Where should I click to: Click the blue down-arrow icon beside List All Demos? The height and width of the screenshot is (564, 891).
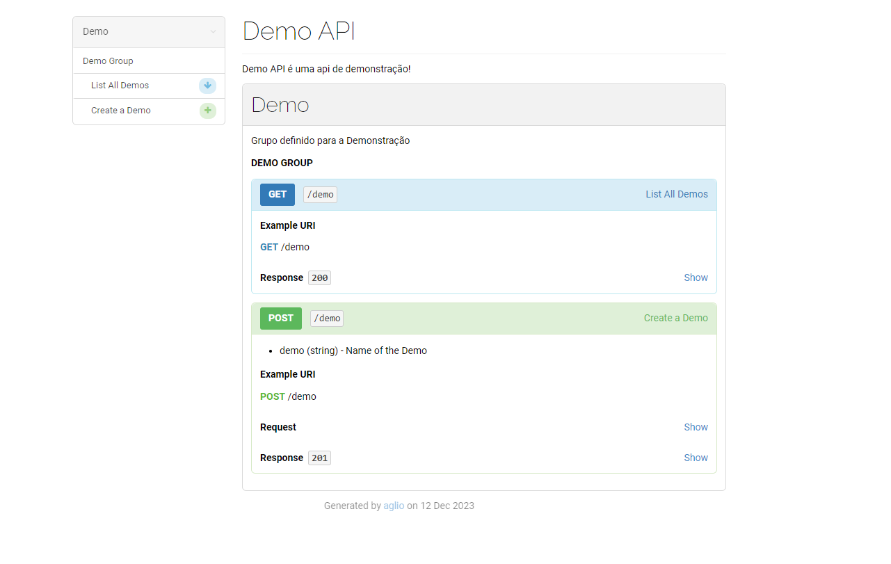click(207, 86)
